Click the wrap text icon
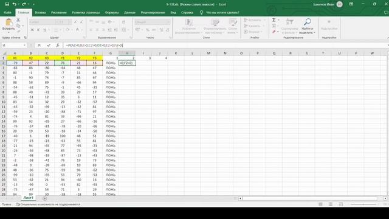 [123, 22]
